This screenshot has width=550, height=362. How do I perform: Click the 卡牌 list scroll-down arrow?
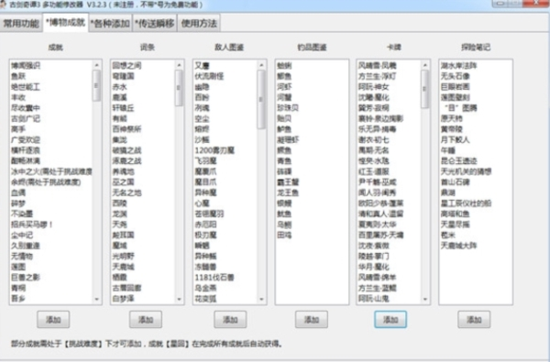(x=424, y=299)
